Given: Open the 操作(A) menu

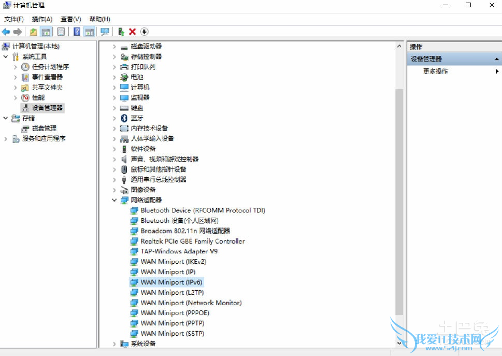Looking at the screenshot, I should [42, 19].
